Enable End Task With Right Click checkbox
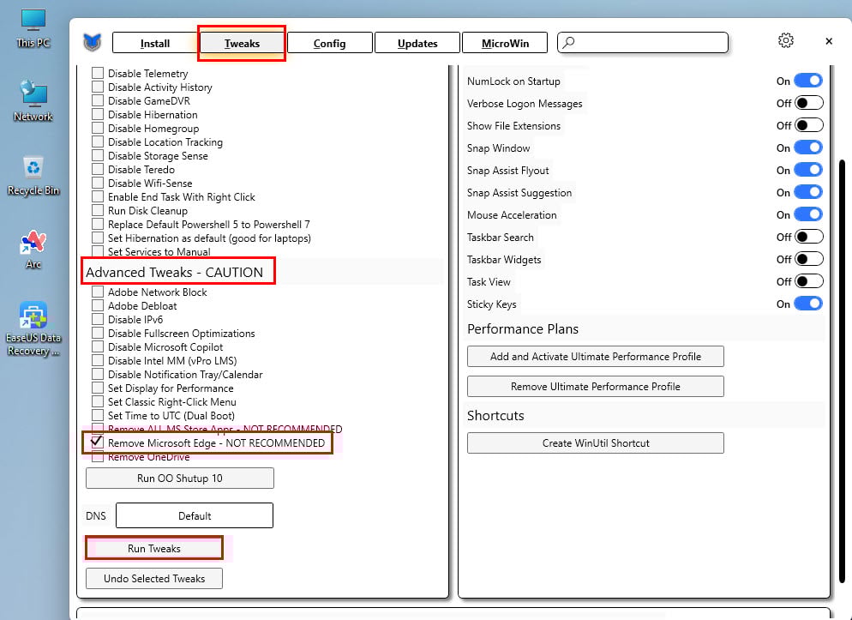Viewport: 852px width, 620px height. pos(98,196)
